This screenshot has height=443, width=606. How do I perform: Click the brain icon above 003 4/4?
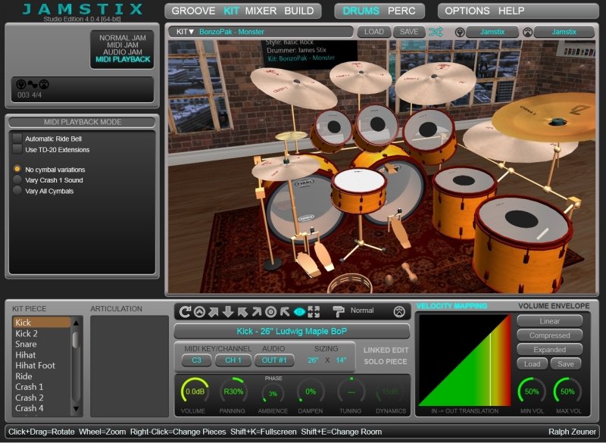(21, 84)
